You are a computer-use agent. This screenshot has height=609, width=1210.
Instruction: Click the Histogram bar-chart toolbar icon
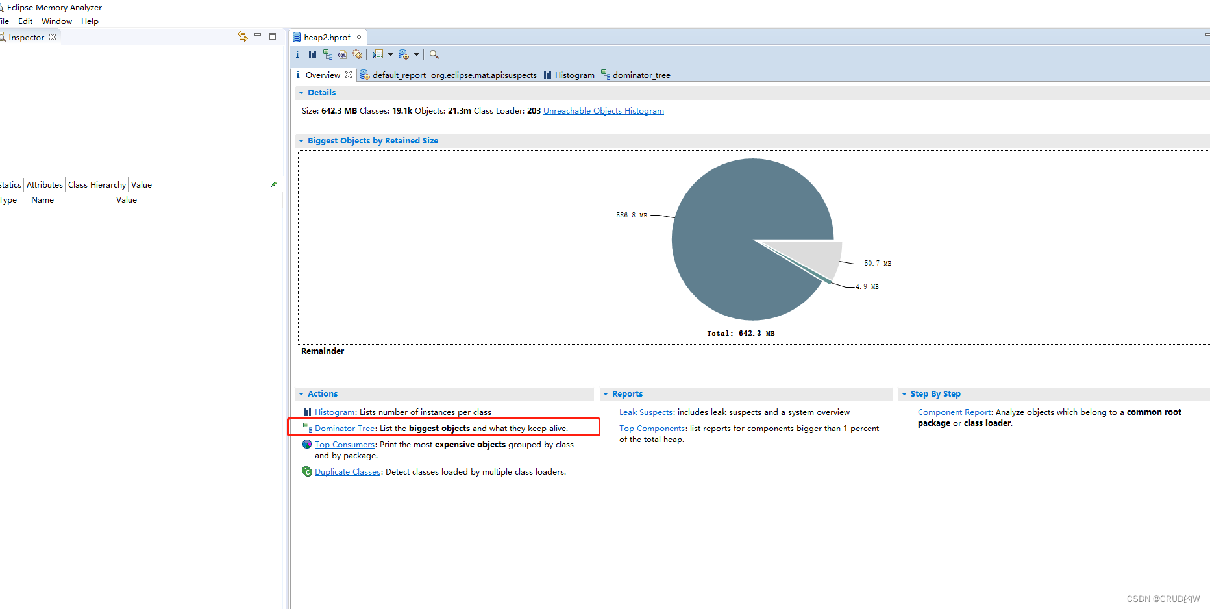312,55
